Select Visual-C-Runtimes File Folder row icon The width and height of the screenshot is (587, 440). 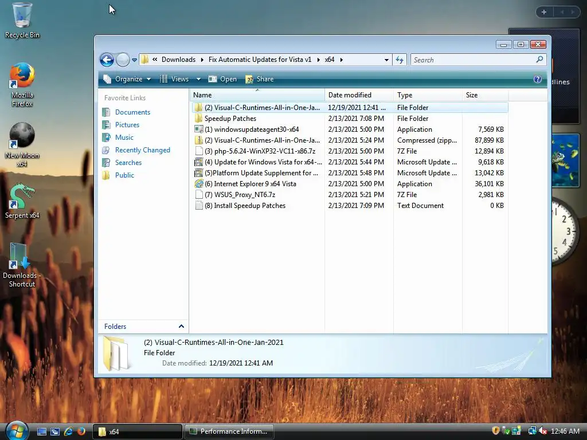(x=199, y=108)
